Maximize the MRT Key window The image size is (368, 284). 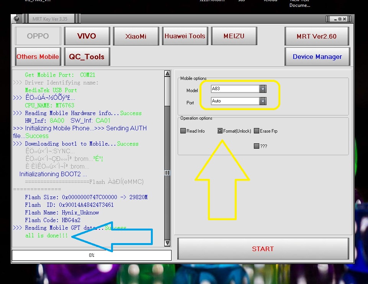[340, 19]
